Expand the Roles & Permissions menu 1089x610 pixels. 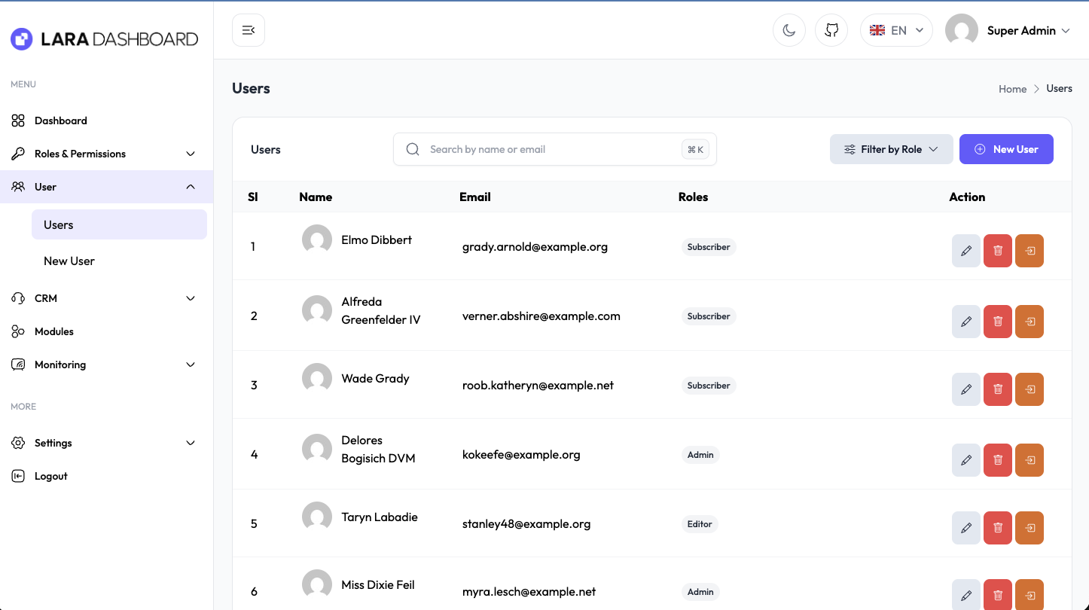105,154
